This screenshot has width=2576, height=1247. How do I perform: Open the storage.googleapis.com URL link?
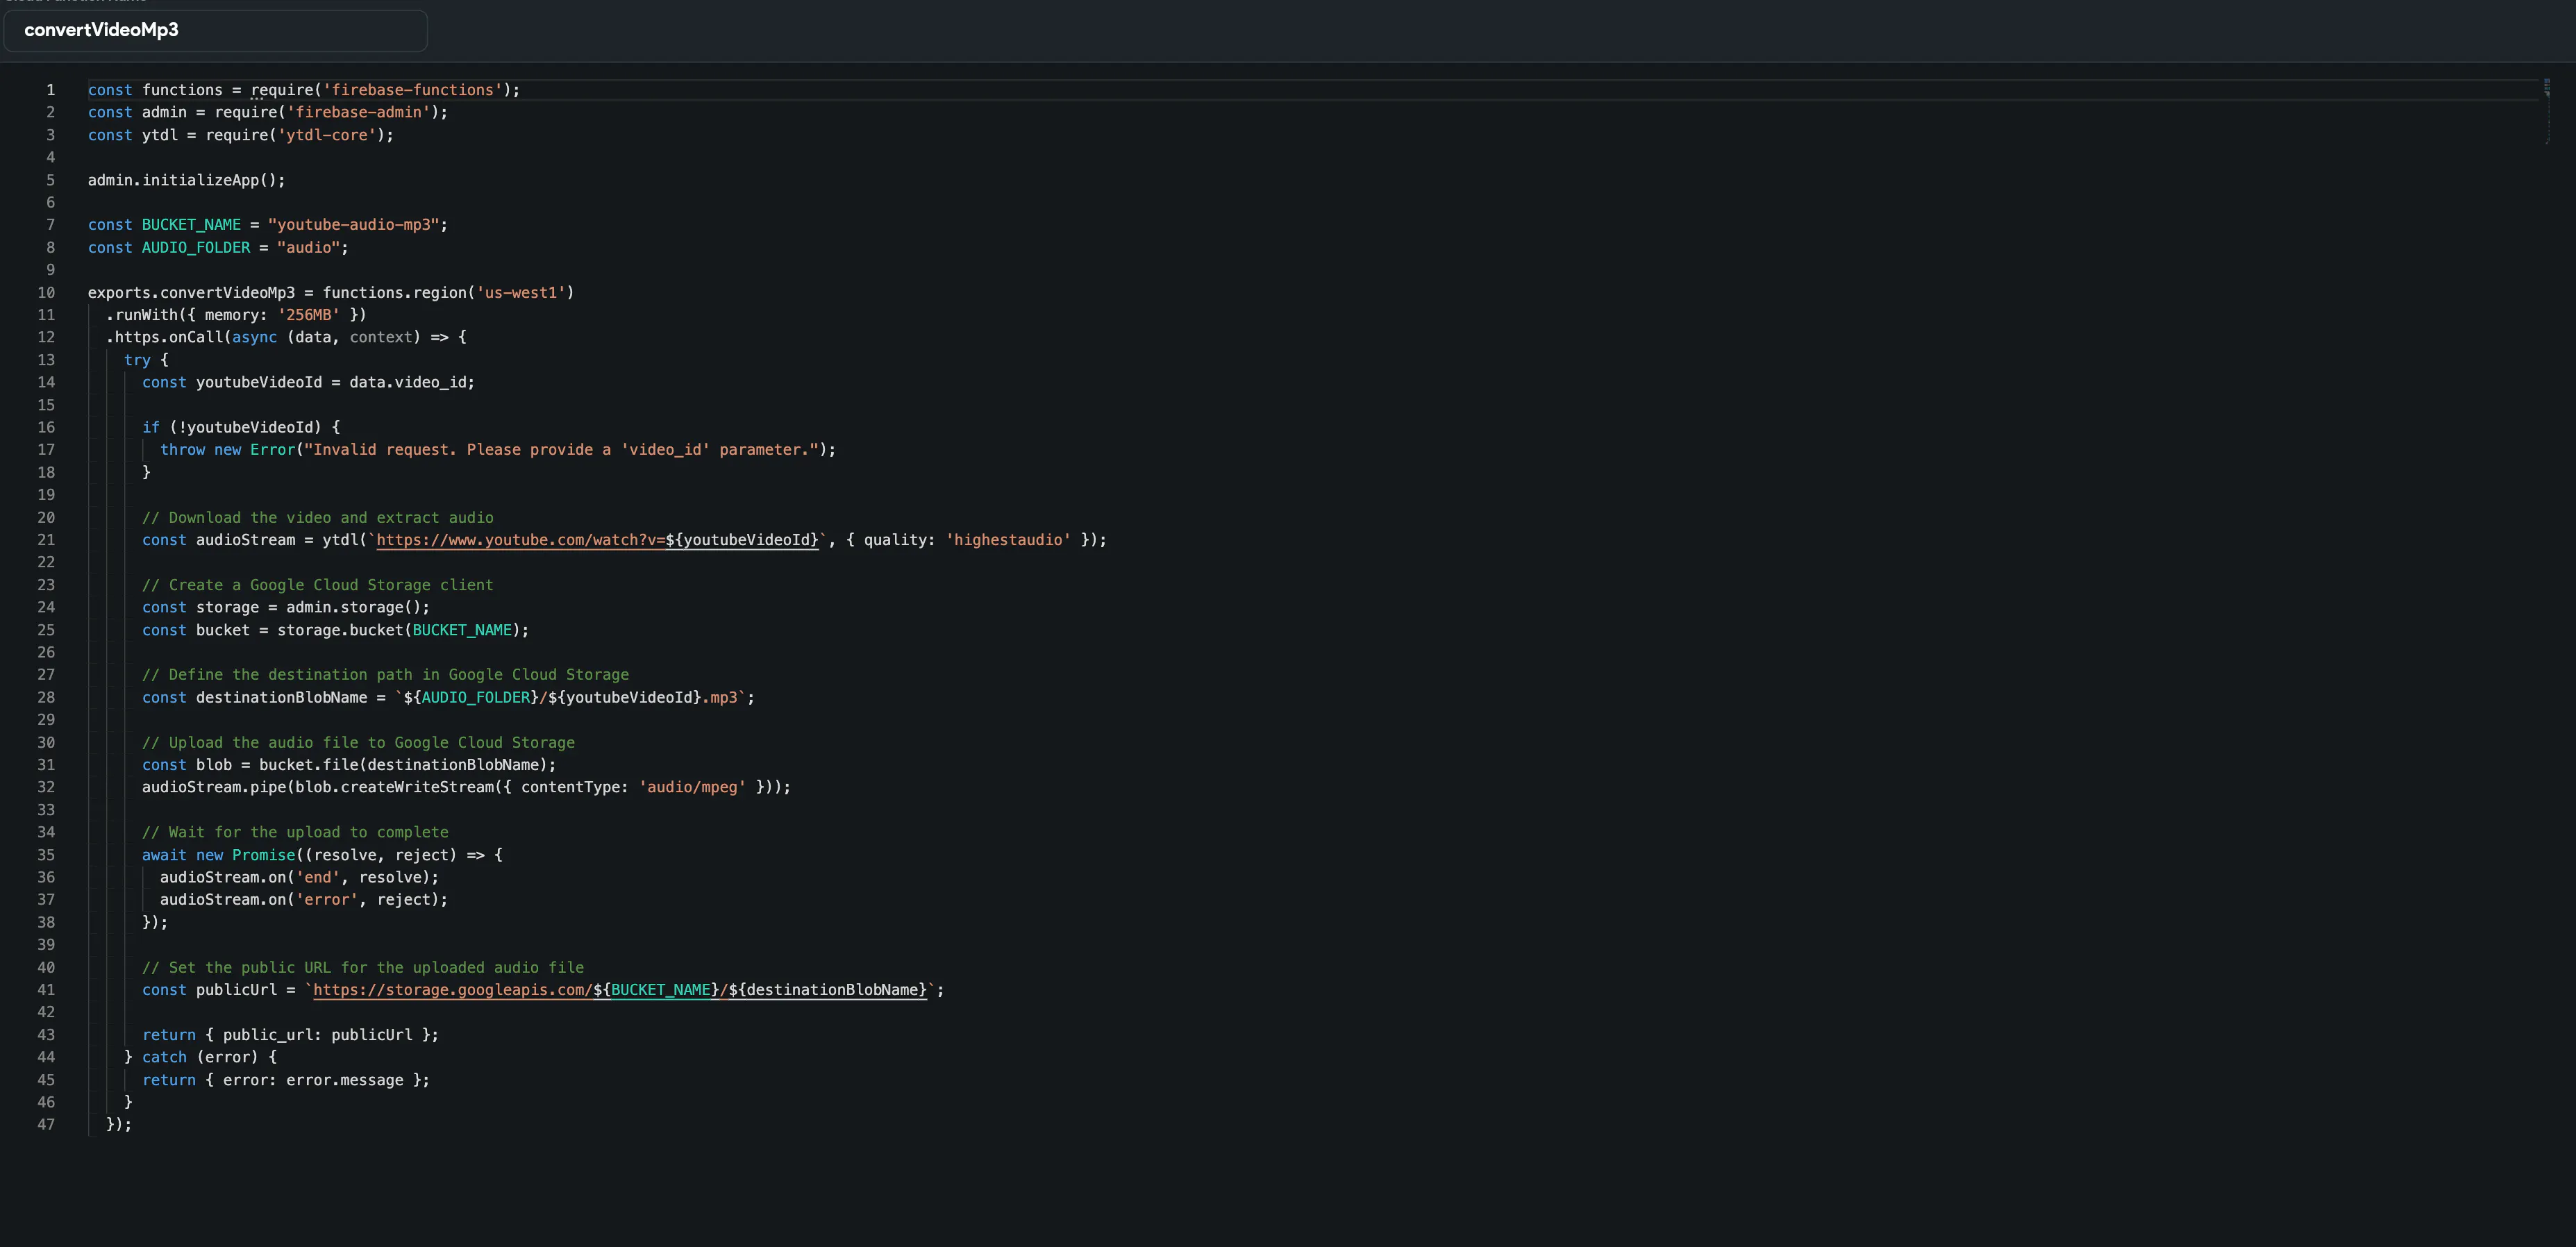click(620, 990)
